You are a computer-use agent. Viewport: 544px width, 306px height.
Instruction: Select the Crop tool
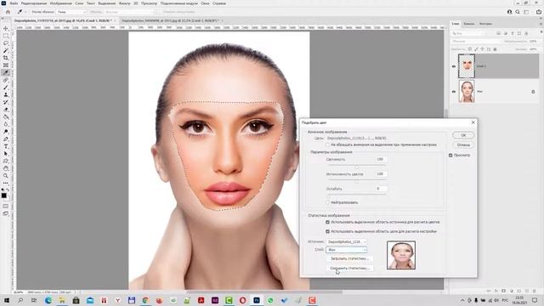[x=6, y=58]
